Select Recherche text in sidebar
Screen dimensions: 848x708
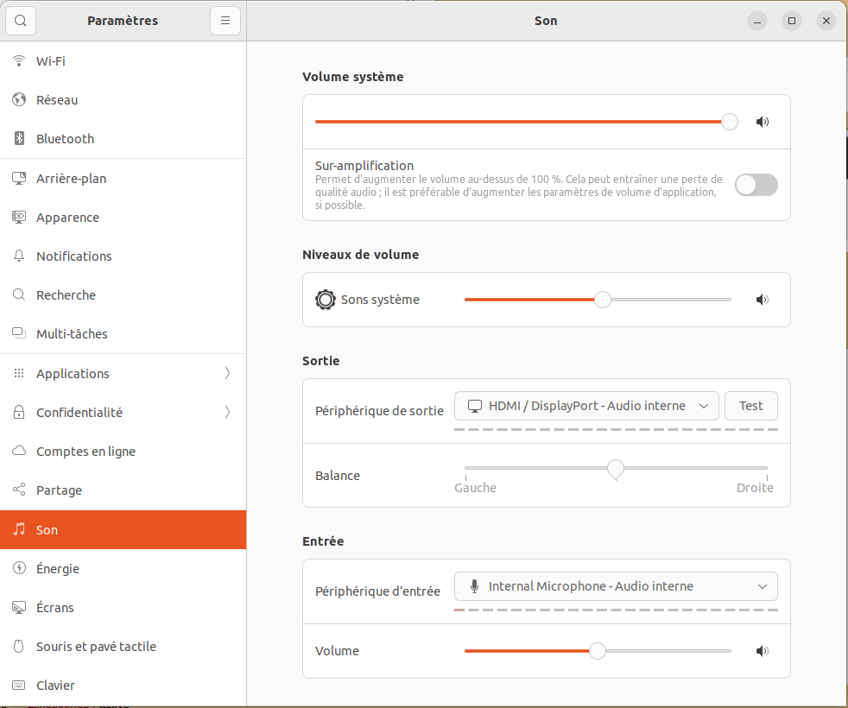(66, 294)
